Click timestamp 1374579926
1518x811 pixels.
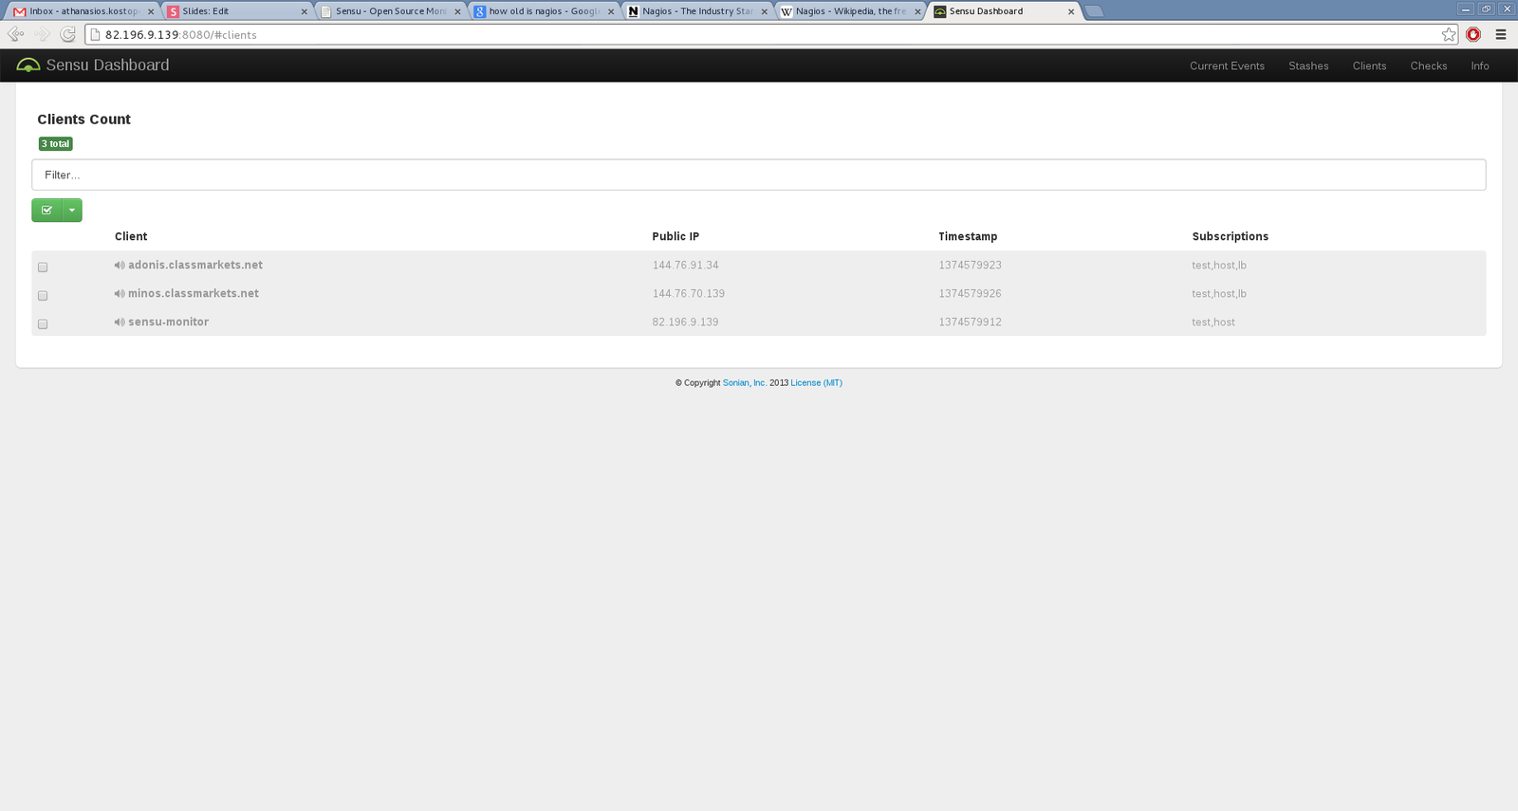pyautogui.click(x=970, y=294)
